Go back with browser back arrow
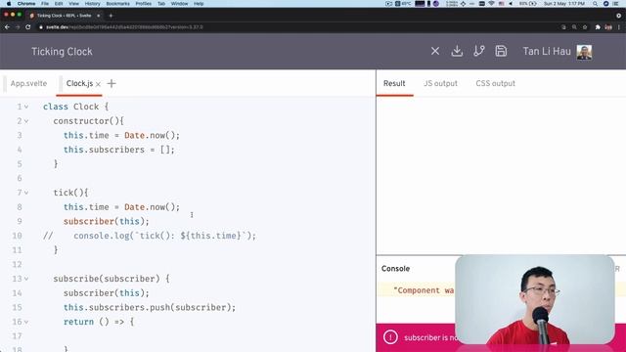The height and width of the screenshot is (352, 626). coord(7,27)
